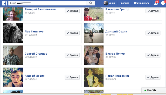166x95 pixels.
Task: Click the search magnifier icon
Action: click(91, 3)
